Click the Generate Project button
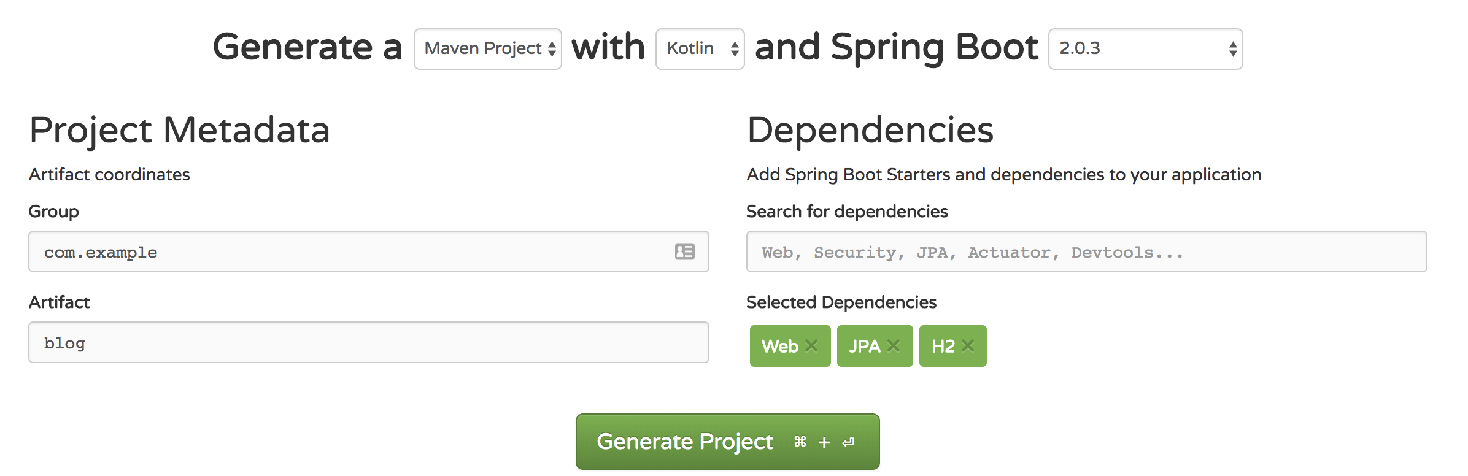The height and width of the screenshot is (476, 1468). 728,442
